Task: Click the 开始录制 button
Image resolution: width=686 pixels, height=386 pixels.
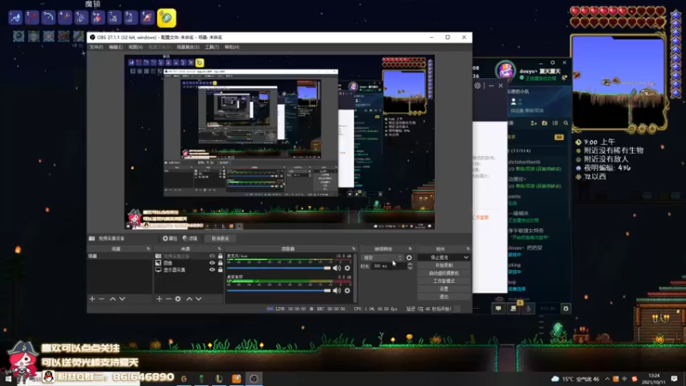Action: click(x=444, y=265)
